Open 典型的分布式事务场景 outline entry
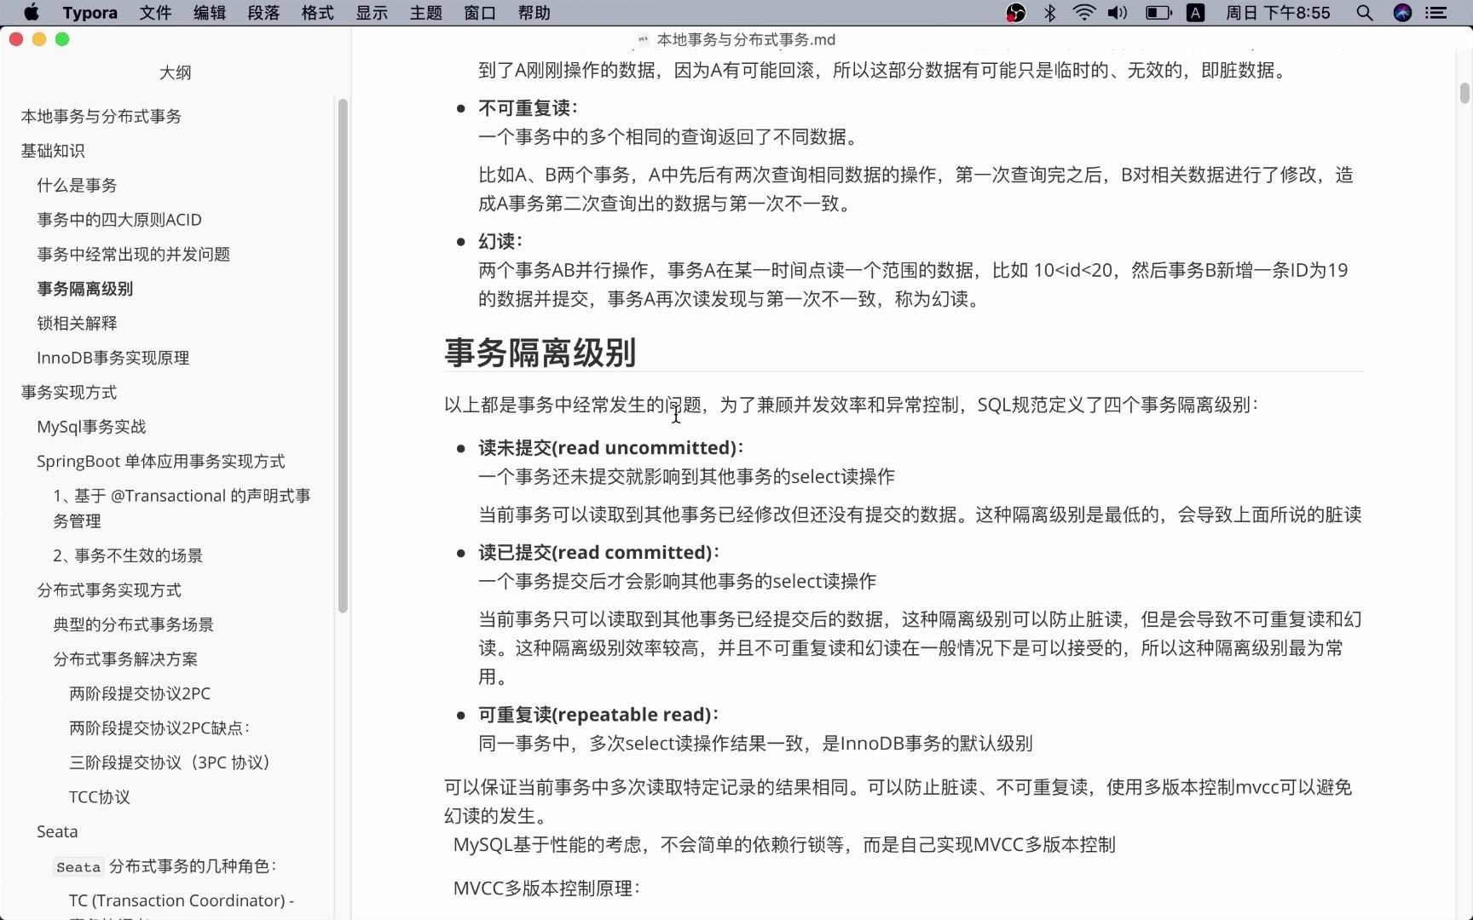 click(134, 624)
